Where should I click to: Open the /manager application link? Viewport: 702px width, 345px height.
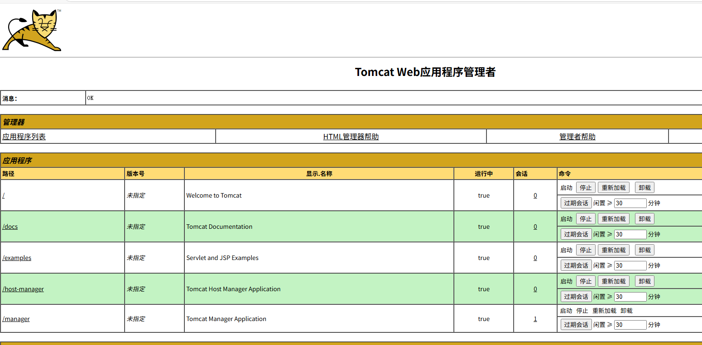coord(16,319)
